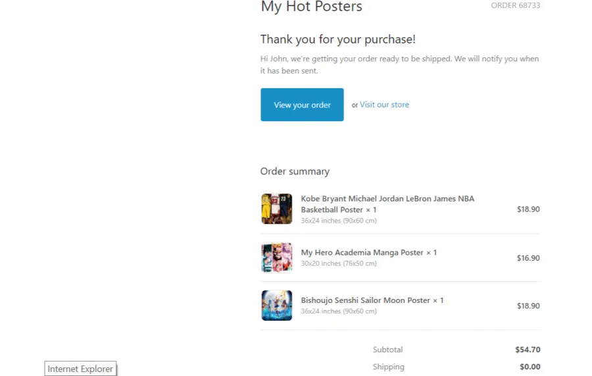Click the Internet Explorer tooltip label

click(x=80, y=369)
